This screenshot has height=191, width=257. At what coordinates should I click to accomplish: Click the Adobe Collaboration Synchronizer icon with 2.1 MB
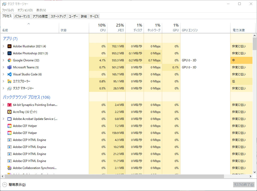[9, 168]
